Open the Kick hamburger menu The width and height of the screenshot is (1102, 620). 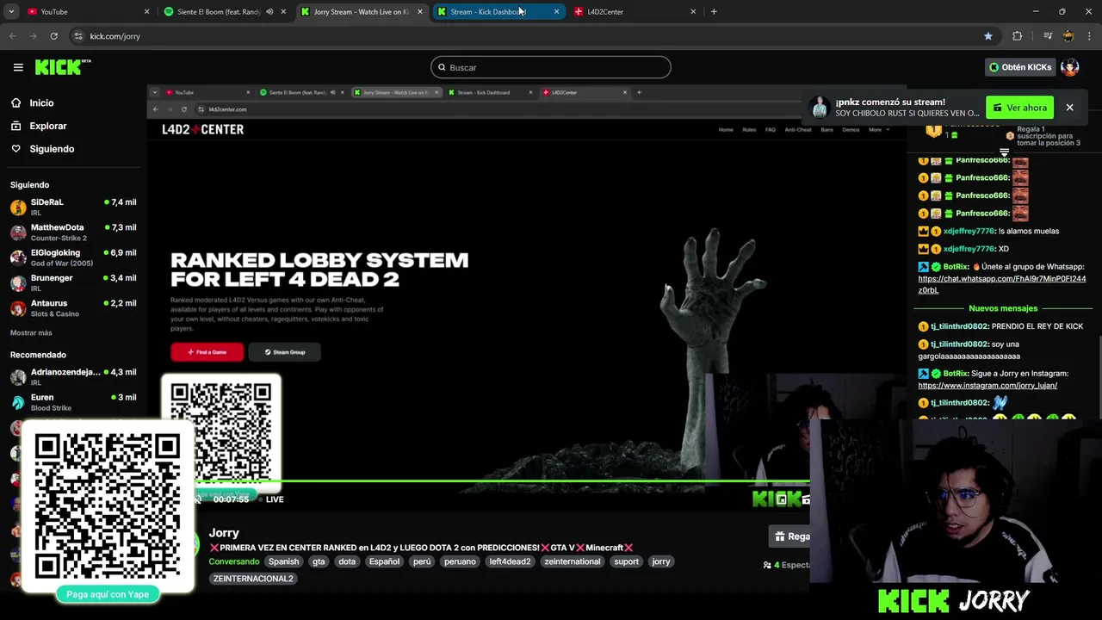click(18, 67)
